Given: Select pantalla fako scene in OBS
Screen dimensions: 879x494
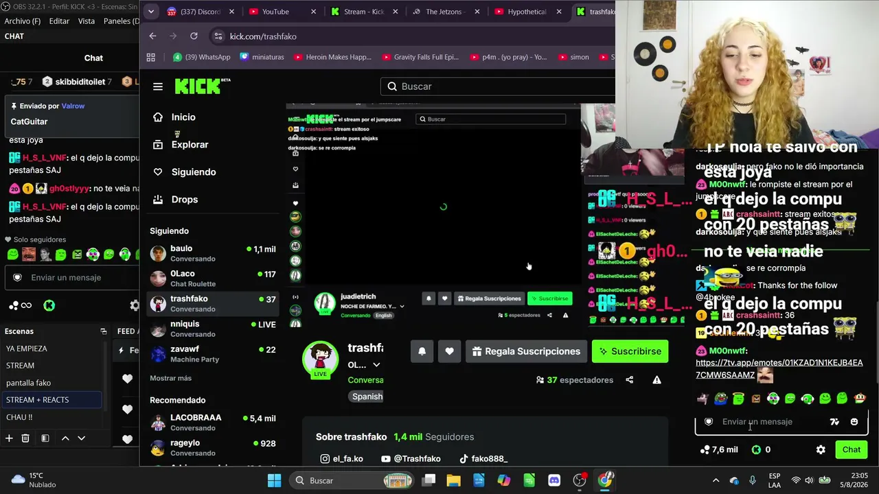Looking at the screenshot, I should coord(52,383).
